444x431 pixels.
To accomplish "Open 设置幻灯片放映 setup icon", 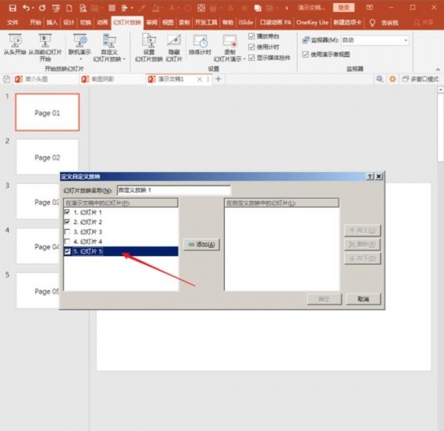I will click(149, 47).
